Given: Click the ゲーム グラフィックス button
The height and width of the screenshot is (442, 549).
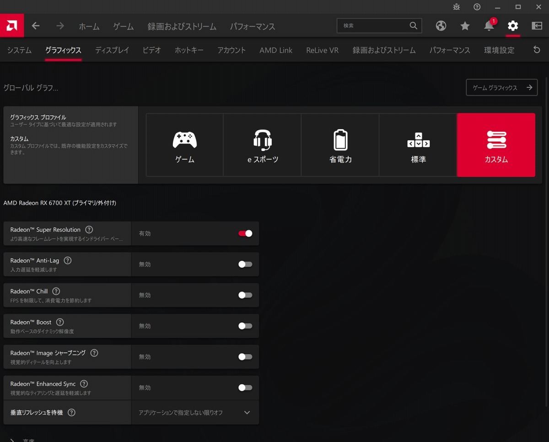Looking at the screenshot, I should coord(502,87).
